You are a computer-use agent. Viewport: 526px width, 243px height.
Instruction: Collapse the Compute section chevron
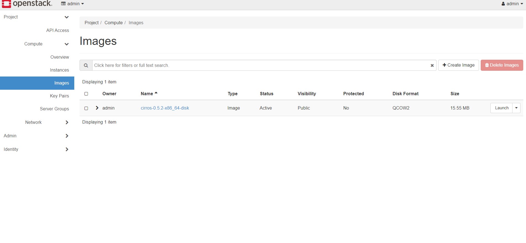(x=67, y=44)
